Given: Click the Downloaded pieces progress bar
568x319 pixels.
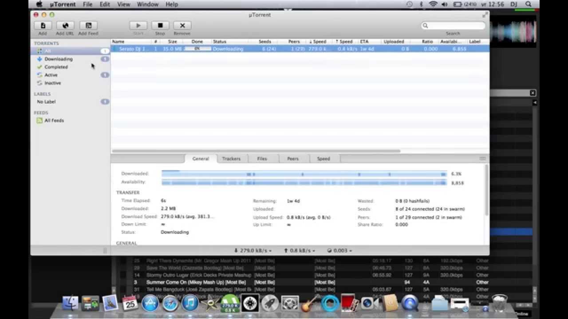Looking at the screenshot, I should tap(304, 174).
